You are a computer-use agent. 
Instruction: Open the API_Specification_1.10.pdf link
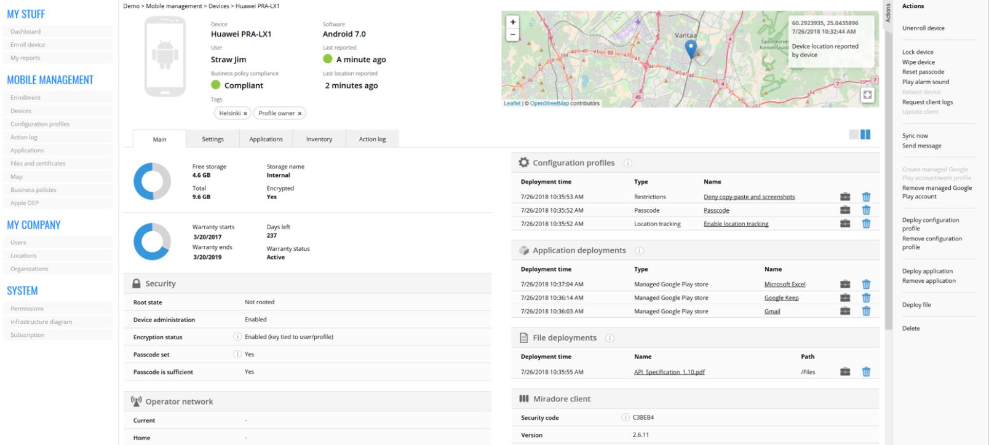pyautogui.click(x=669, y=372)
